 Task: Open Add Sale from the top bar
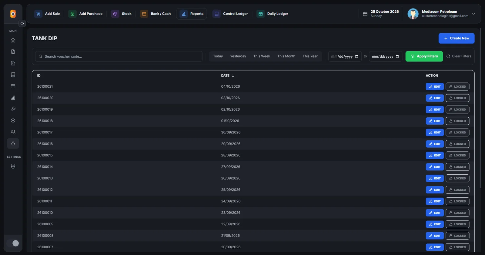(47, 14)
